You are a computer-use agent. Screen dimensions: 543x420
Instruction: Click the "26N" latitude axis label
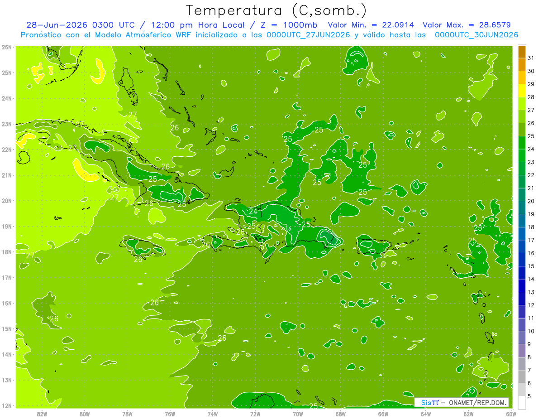[x=6, y=47]
